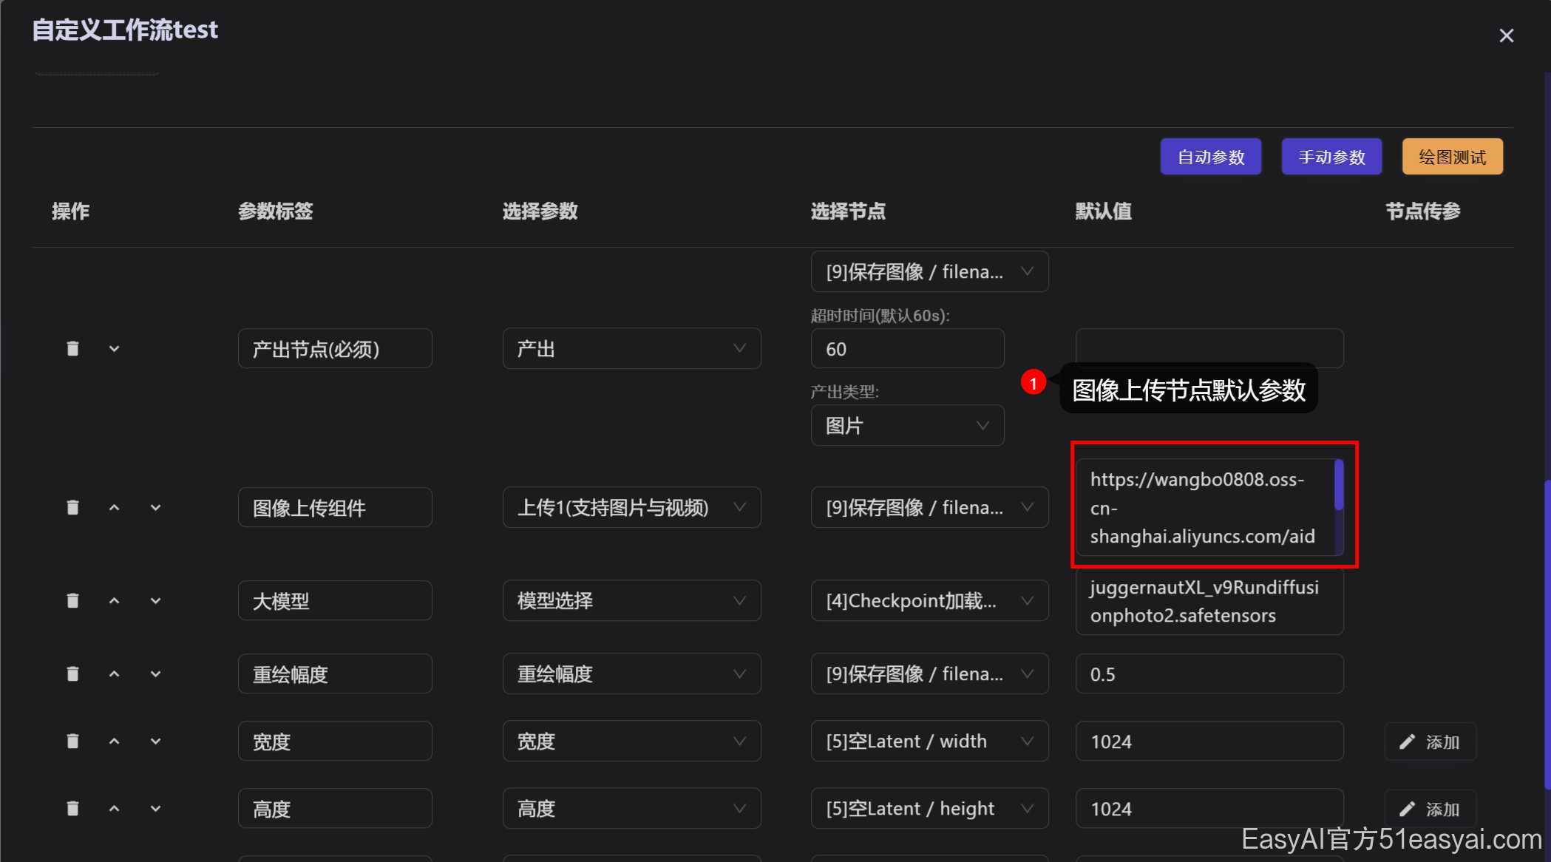
Task: Move 重绘幅度 row up
Action: [114, 673]
